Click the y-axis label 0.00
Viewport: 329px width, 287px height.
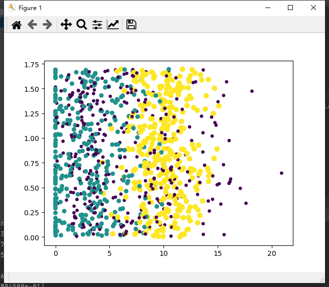point(32,238)
